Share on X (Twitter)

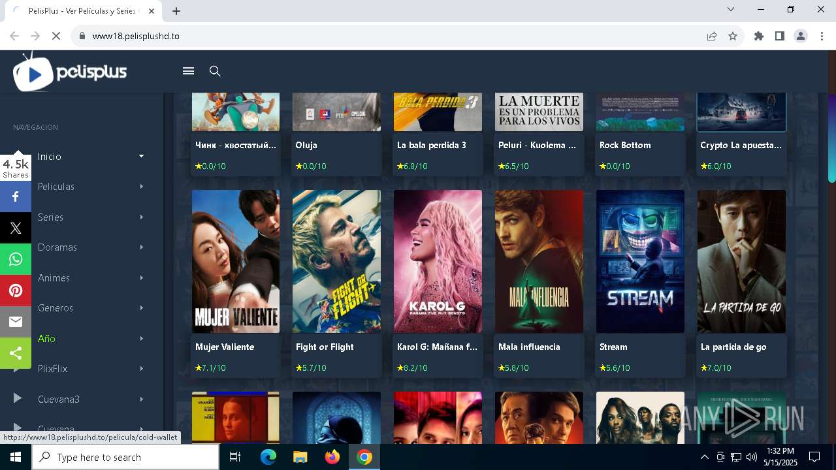pos(16,228)
